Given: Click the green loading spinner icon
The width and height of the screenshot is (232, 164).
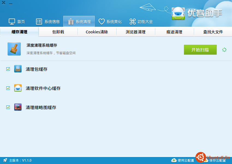Looking at the screenshot, I should point(224,50).
